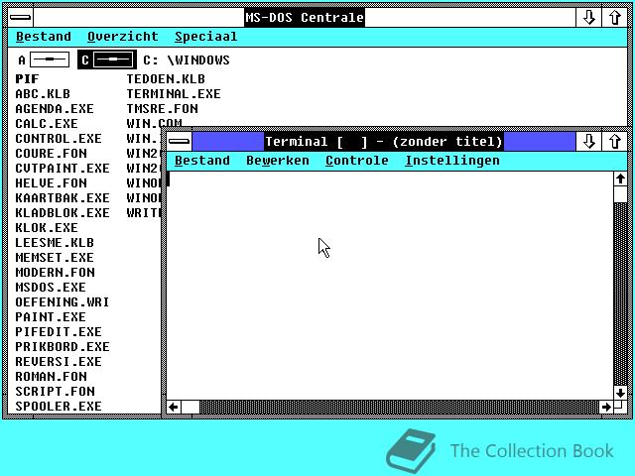The width and height of the screenshot is (635, 476).
Task: Select SPOOLER.EXE in the file list
Action: coord(59,407)
